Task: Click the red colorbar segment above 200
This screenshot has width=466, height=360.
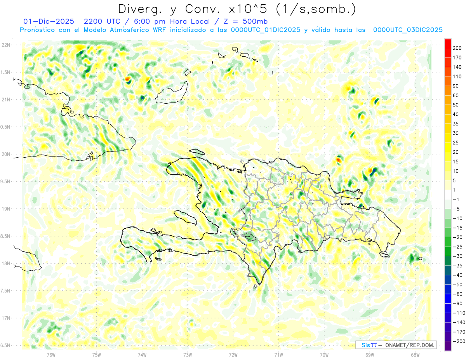Action: pos(448,43)
